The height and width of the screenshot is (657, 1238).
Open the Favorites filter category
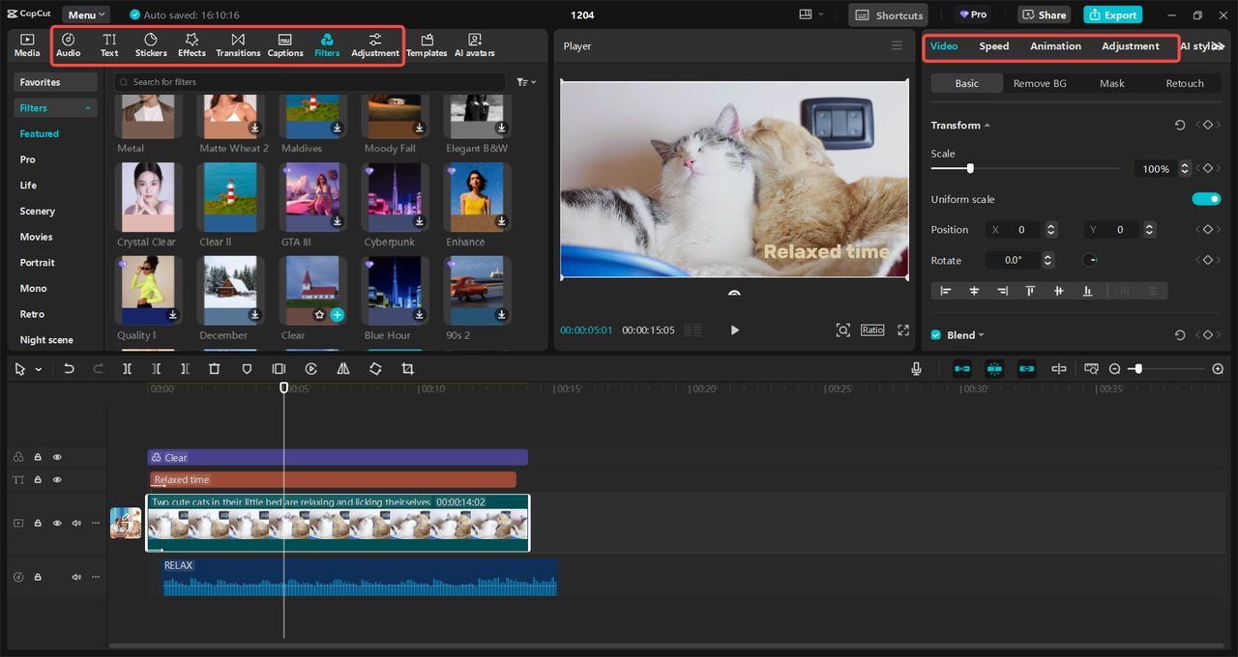55,82
